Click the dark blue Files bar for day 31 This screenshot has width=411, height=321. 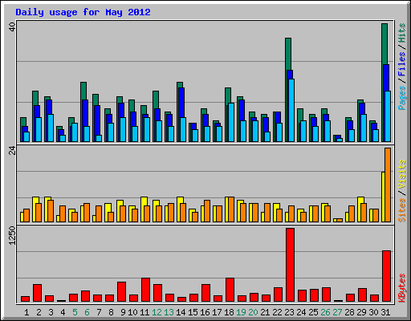tap(386, 78)
